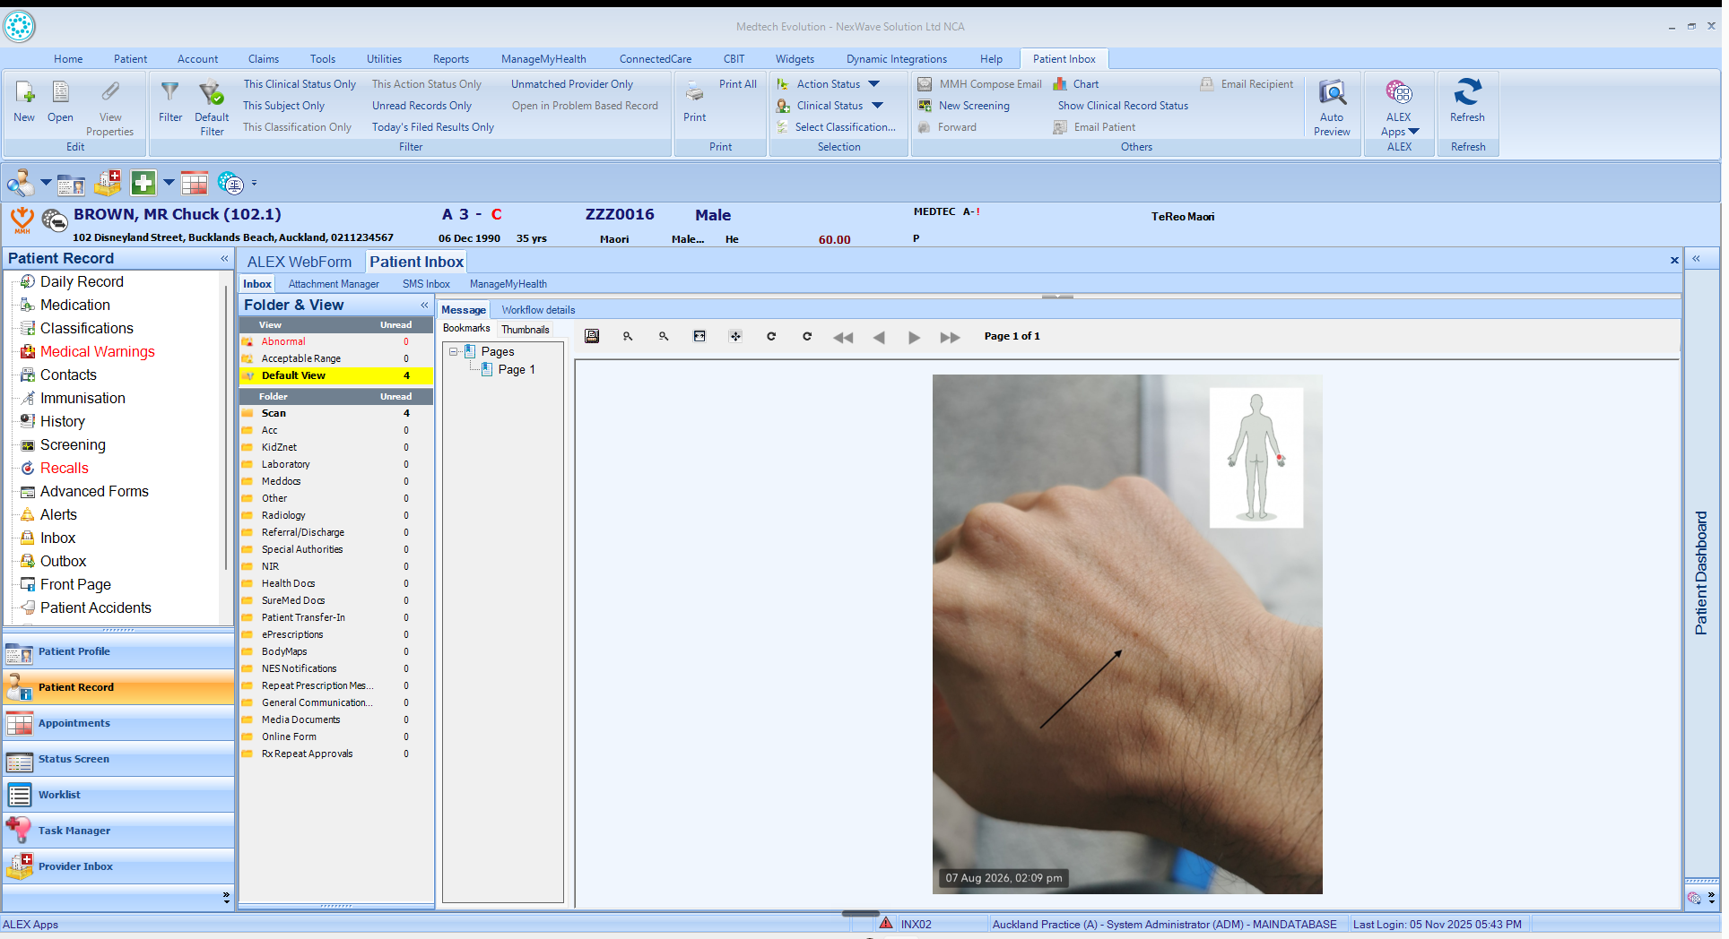Collapse the Pages tree node

tap(454, 351)
